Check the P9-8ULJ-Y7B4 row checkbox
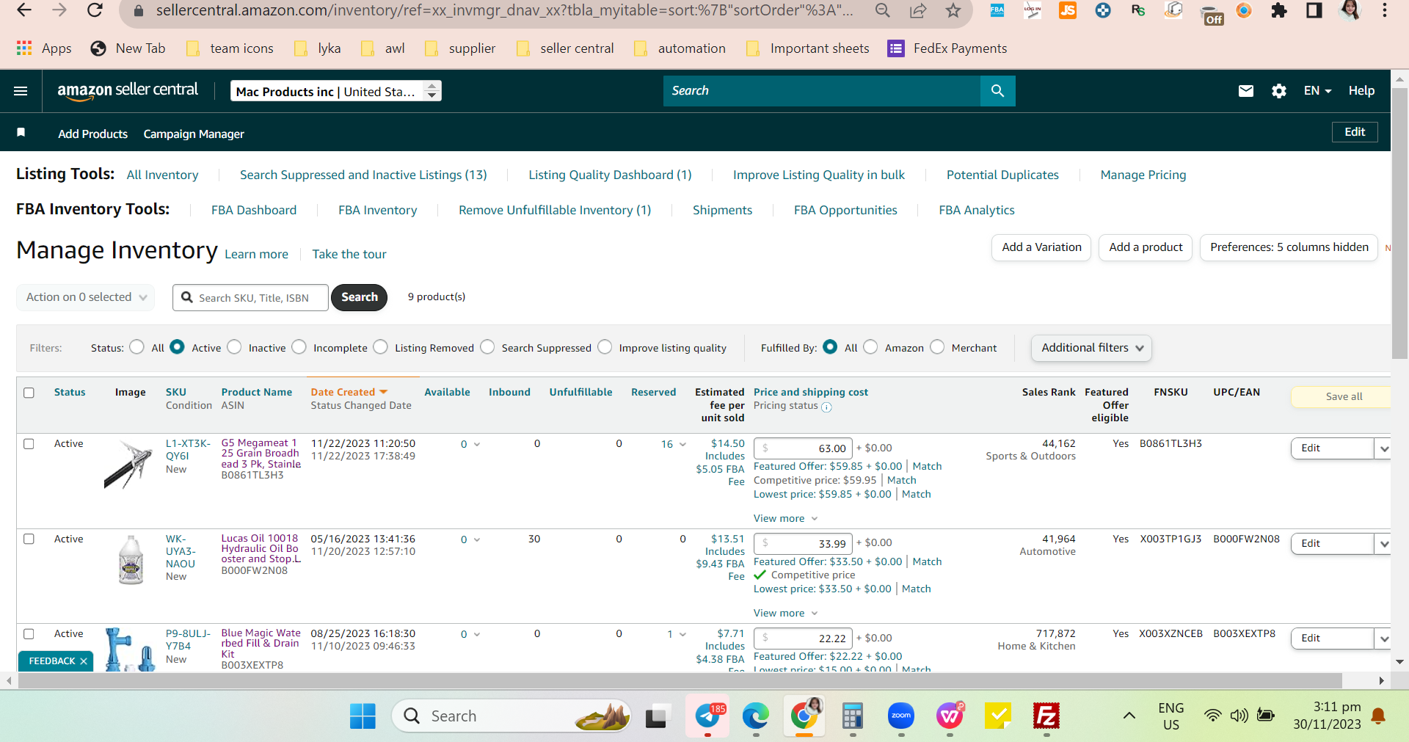Screen dimensions: 1409x742 (x=29, y=633)
